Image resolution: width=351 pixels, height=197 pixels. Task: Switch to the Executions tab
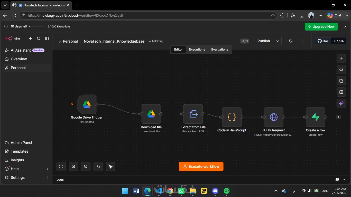[x=197, y=50]
